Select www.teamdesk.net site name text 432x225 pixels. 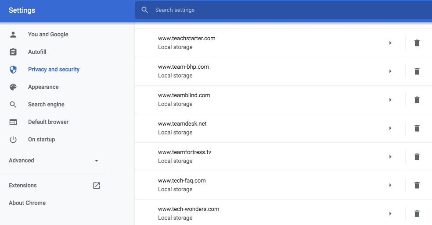(182, 123)
